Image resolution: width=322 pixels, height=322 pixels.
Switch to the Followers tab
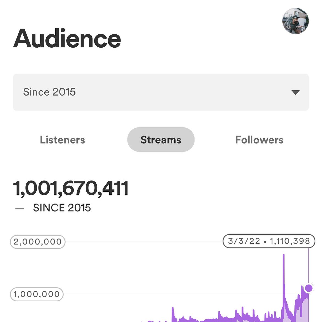point(259,140)
